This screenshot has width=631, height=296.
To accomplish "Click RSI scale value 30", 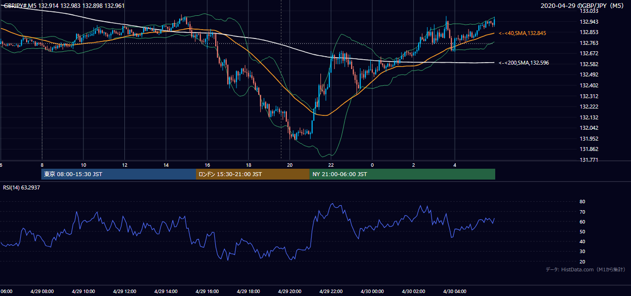I will [582, 251].
